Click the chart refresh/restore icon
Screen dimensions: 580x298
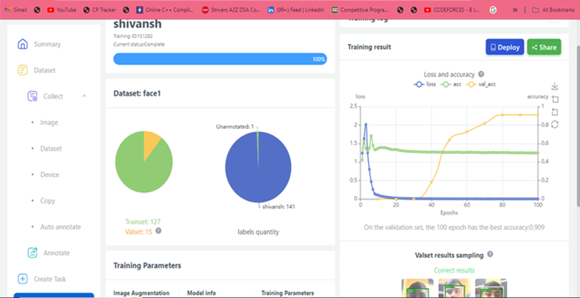pos(554,124)
